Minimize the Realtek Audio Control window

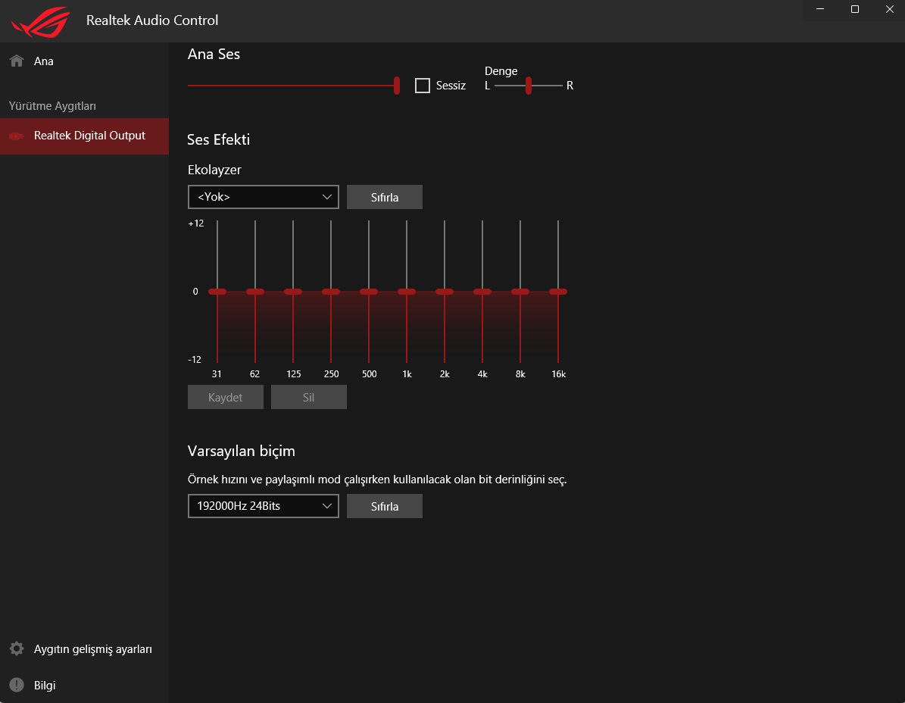point(820,9)
